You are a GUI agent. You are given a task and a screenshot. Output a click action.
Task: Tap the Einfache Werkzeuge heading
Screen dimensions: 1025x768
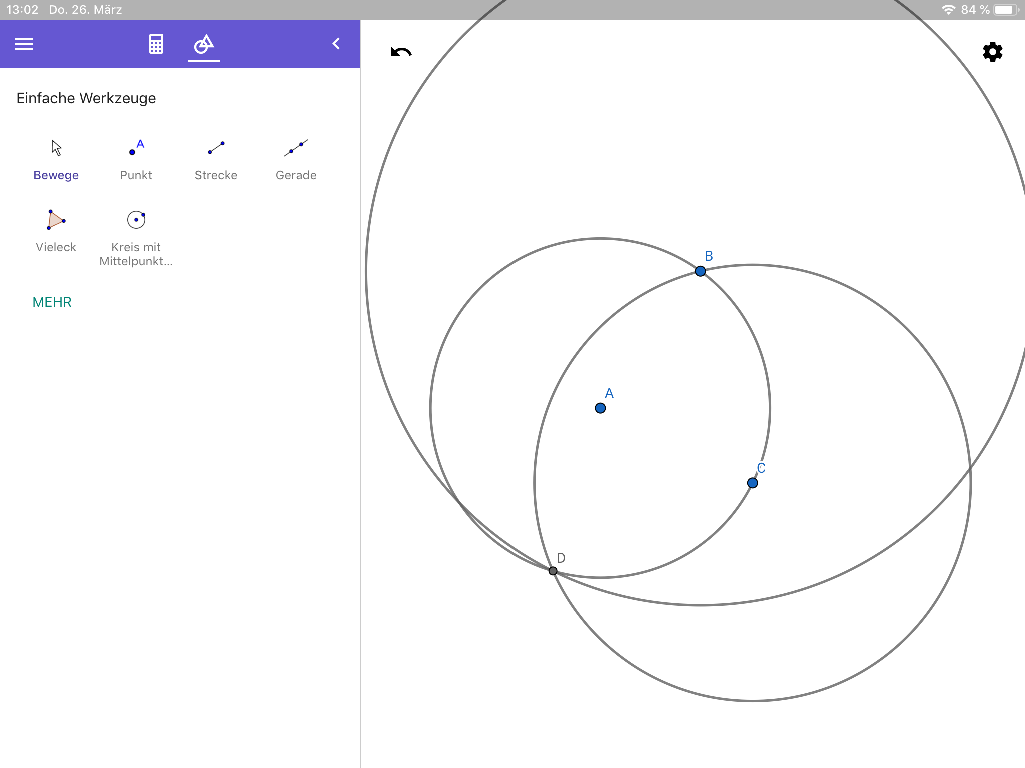click(x=86, y=98)
